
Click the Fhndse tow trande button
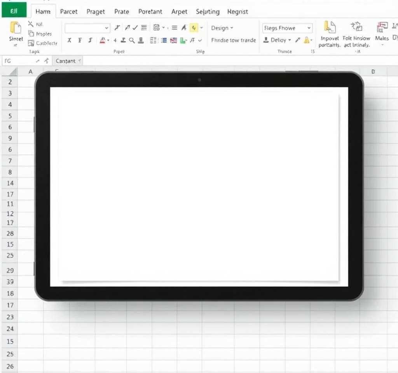[234, 40]
